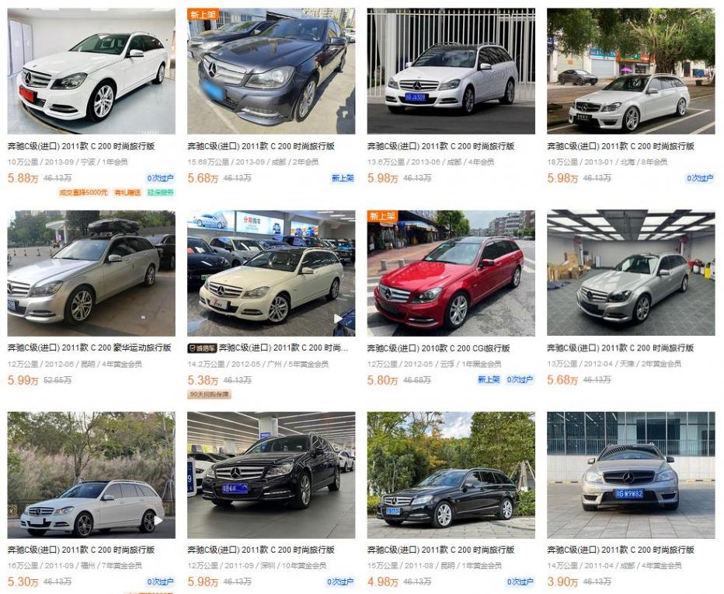The image size is (724, 594).
Task: Open the C 200 豪华运动旅行版 title link
Action: coord(89,348)
